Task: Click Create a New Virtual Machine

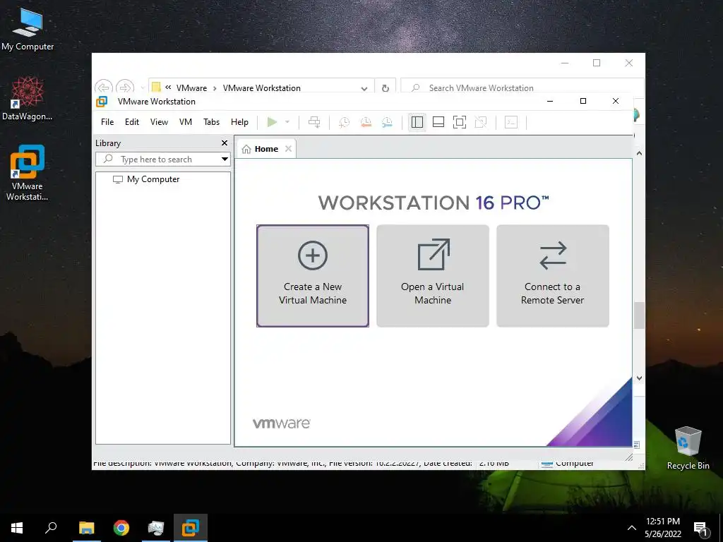Action: [x=313, y=276]
